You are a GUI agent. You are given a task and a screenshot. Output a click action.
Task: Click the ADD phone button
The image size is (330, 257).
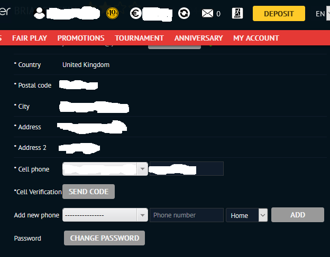point(298,215)
